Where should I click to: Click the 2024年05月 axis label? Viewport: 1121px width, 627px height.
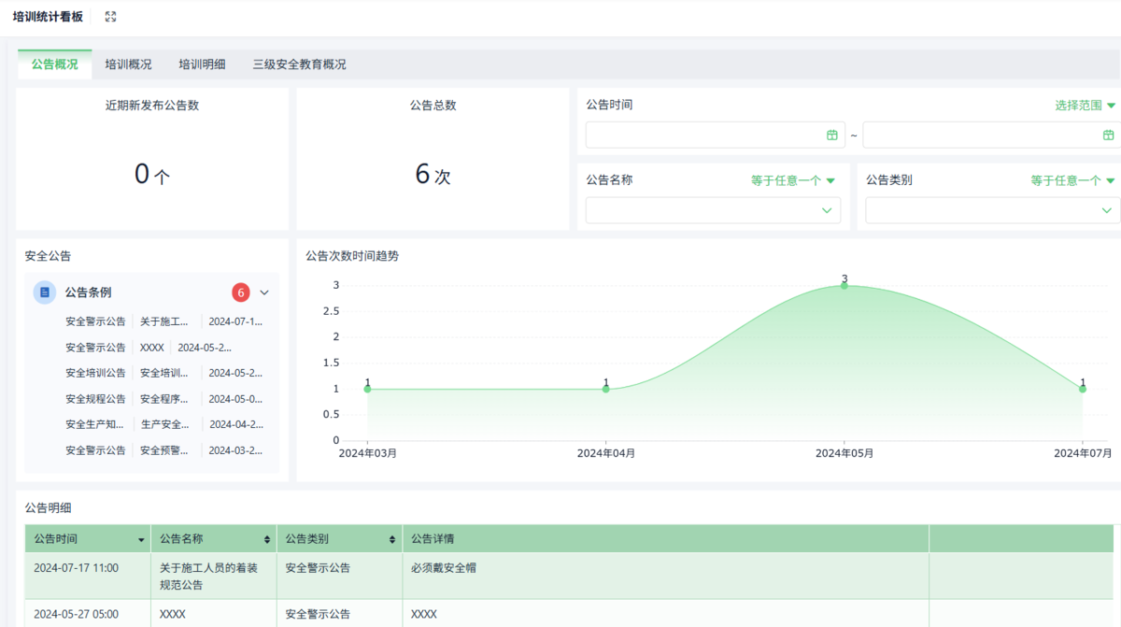pyautogui.click(x=844, y=453)
